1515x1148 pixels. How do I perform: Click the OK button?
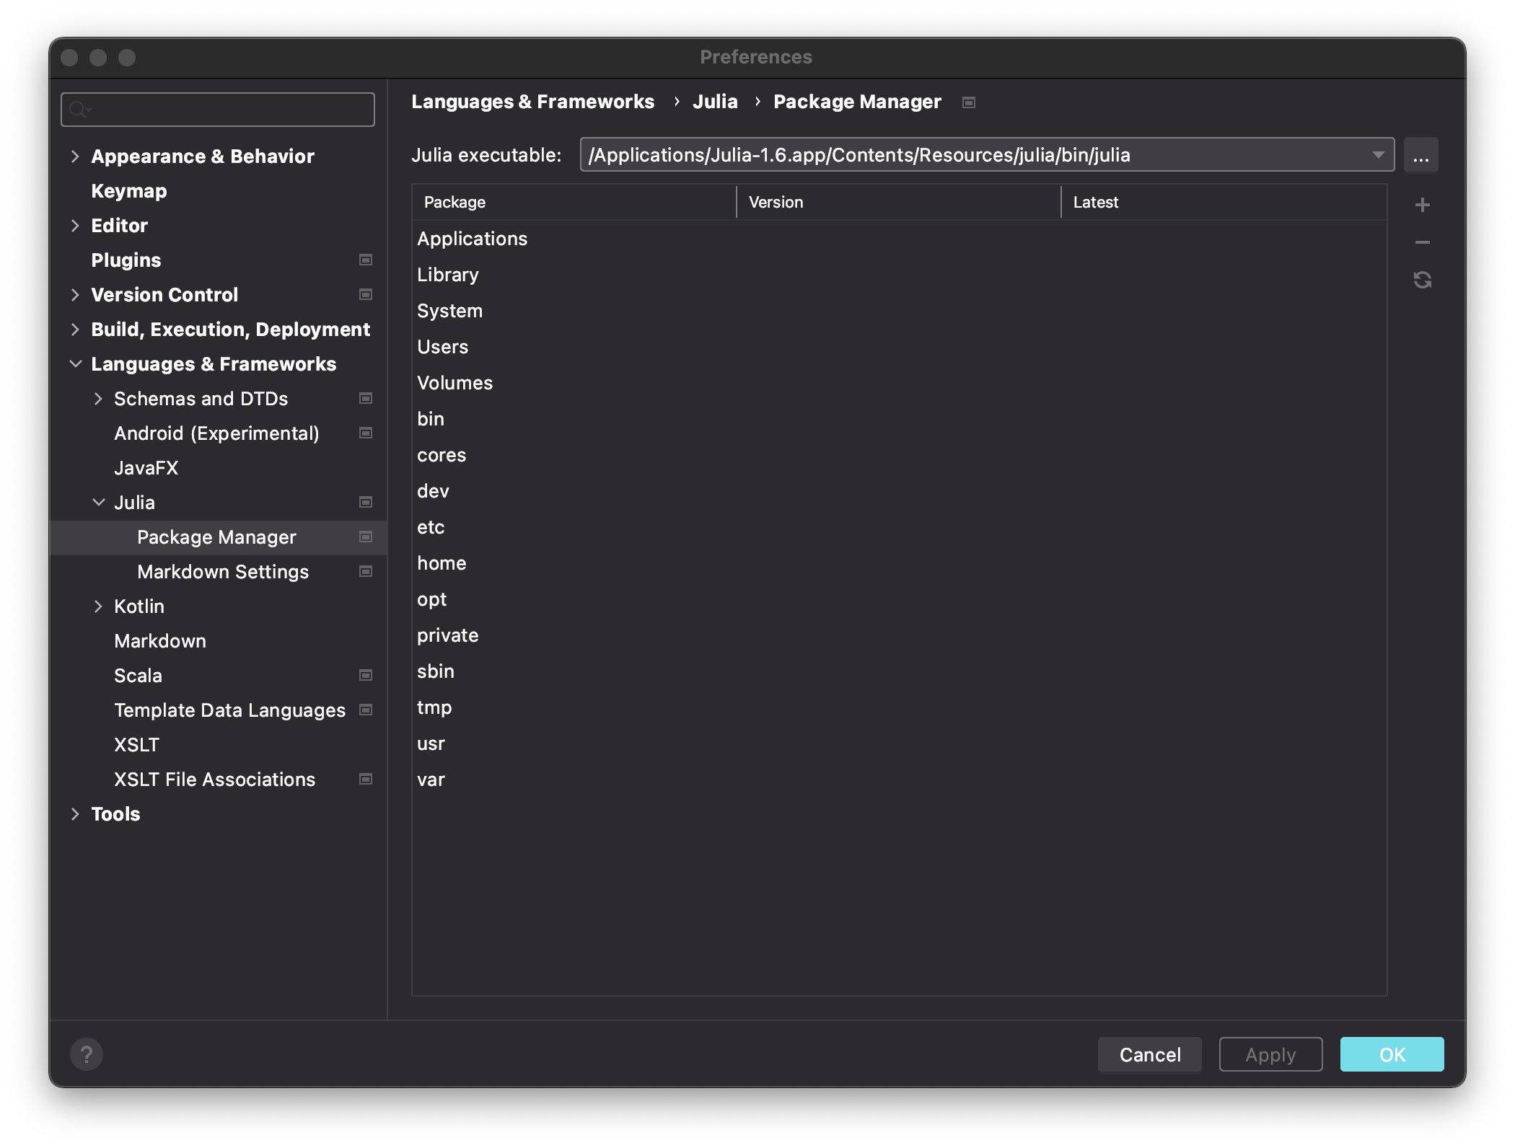tap(1391, 1054)
